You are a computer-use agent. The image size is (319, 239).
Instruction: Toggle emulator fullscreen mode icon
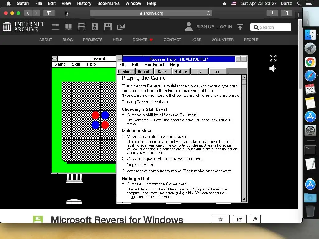(x=273, y=58)
